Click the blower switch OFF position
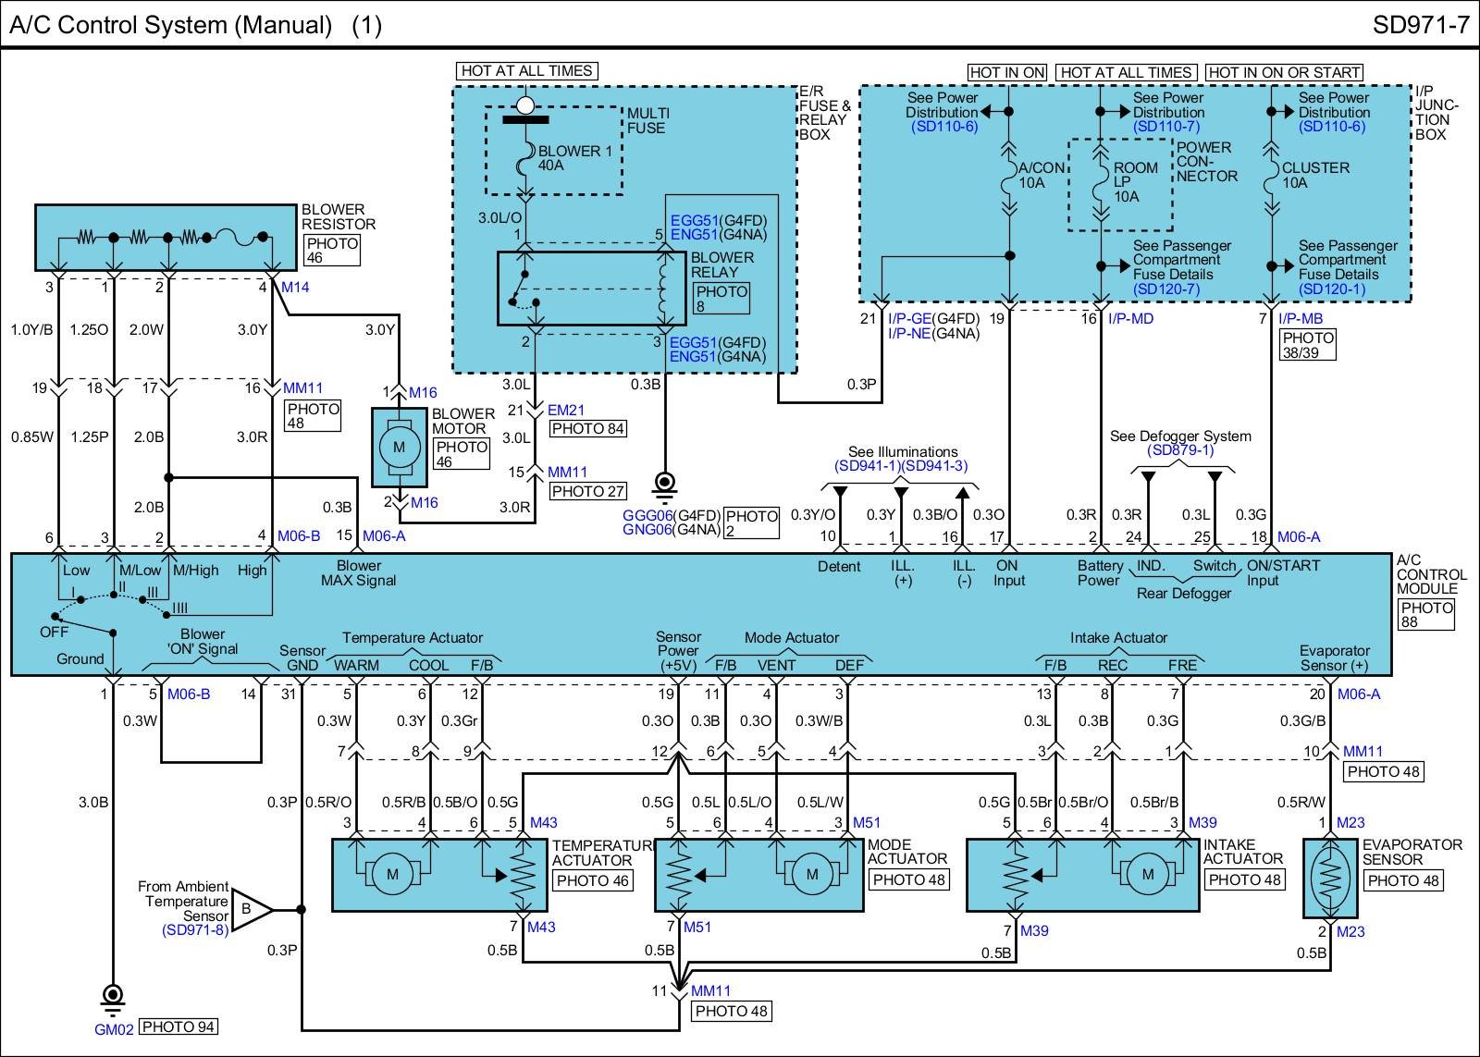1480x1057 pixels. click(55, 632)
